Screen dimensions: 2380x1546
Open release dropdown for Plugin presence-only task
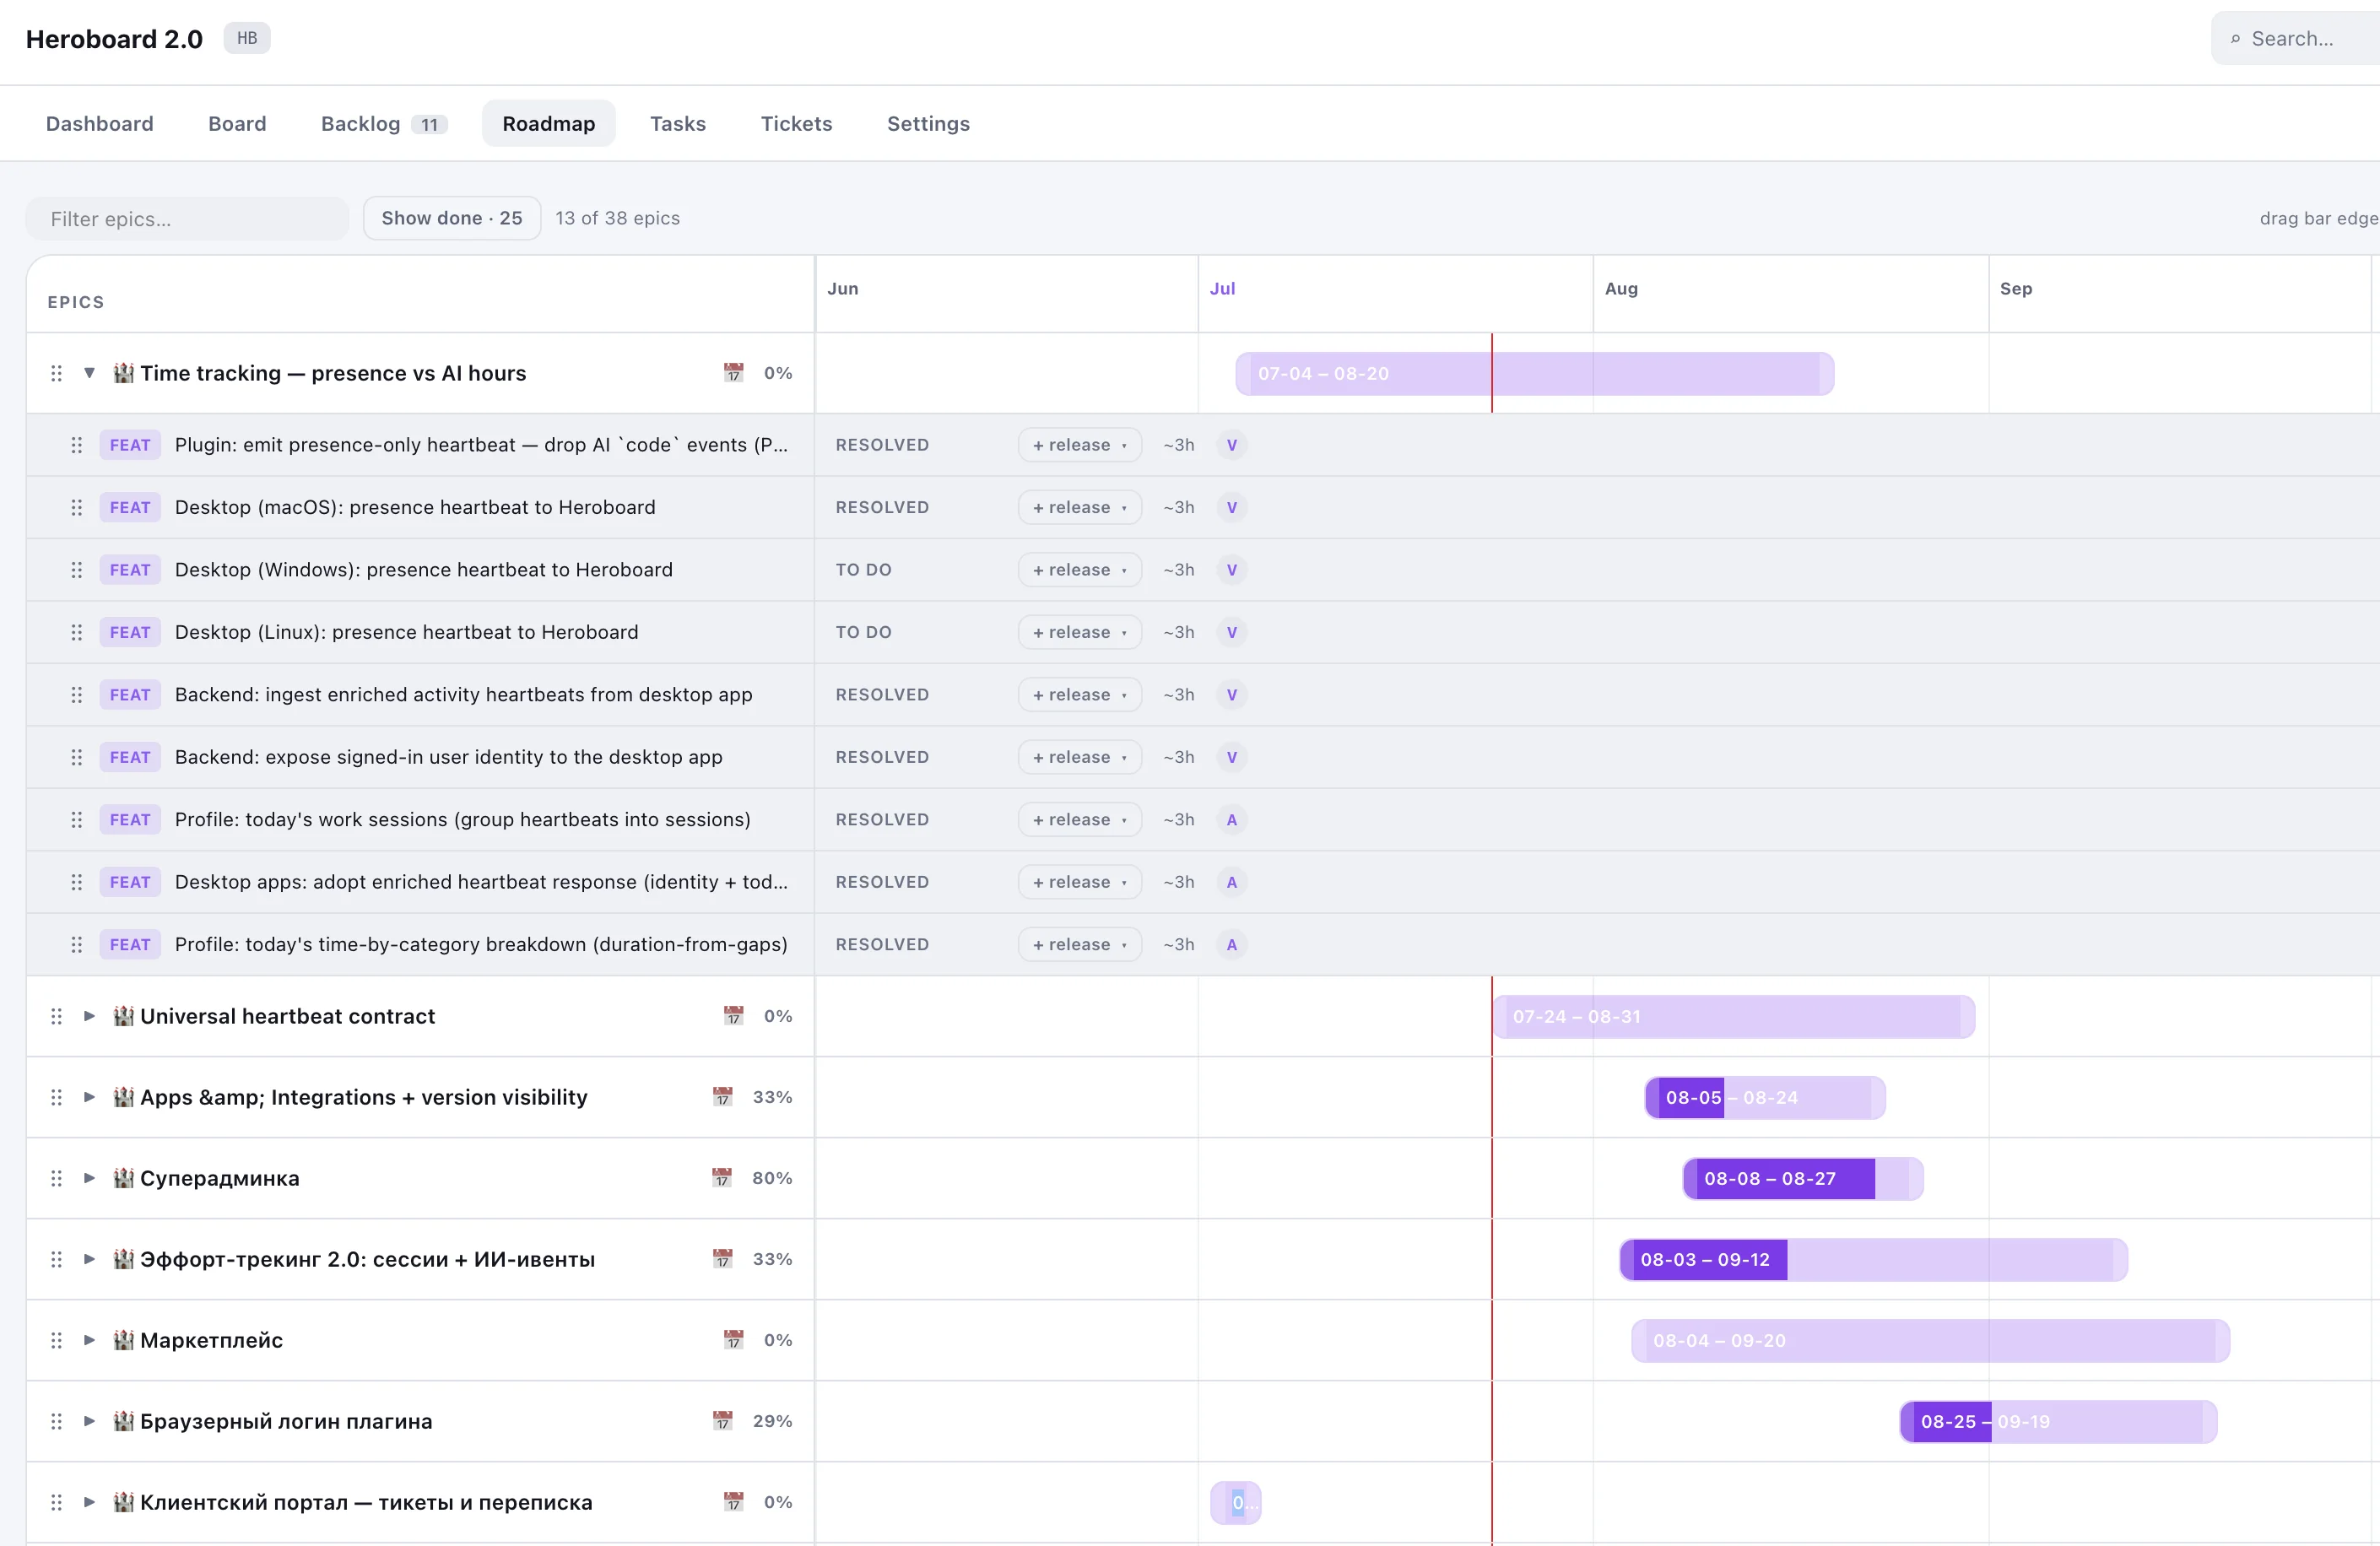(x=1080, y=445)
